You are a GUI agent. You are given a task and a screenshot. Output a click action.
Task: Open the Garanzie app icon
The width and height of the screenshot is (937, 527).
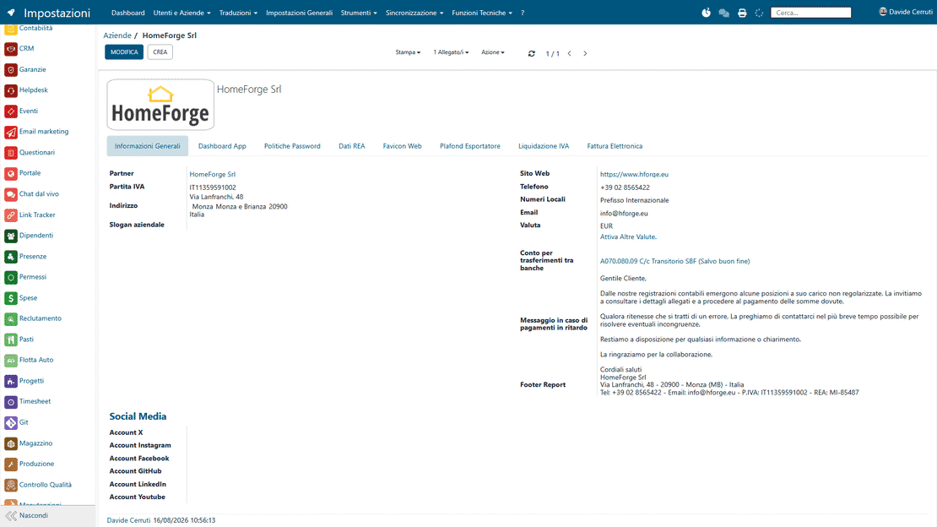click(11, 70)
